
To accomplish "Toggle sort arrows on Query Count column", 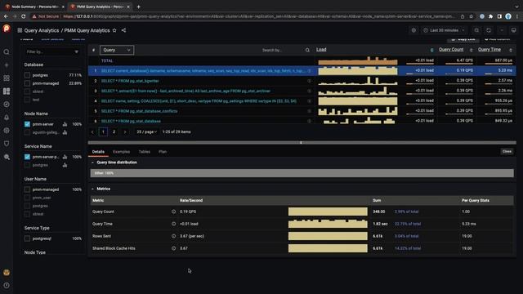I will point(471,50).
